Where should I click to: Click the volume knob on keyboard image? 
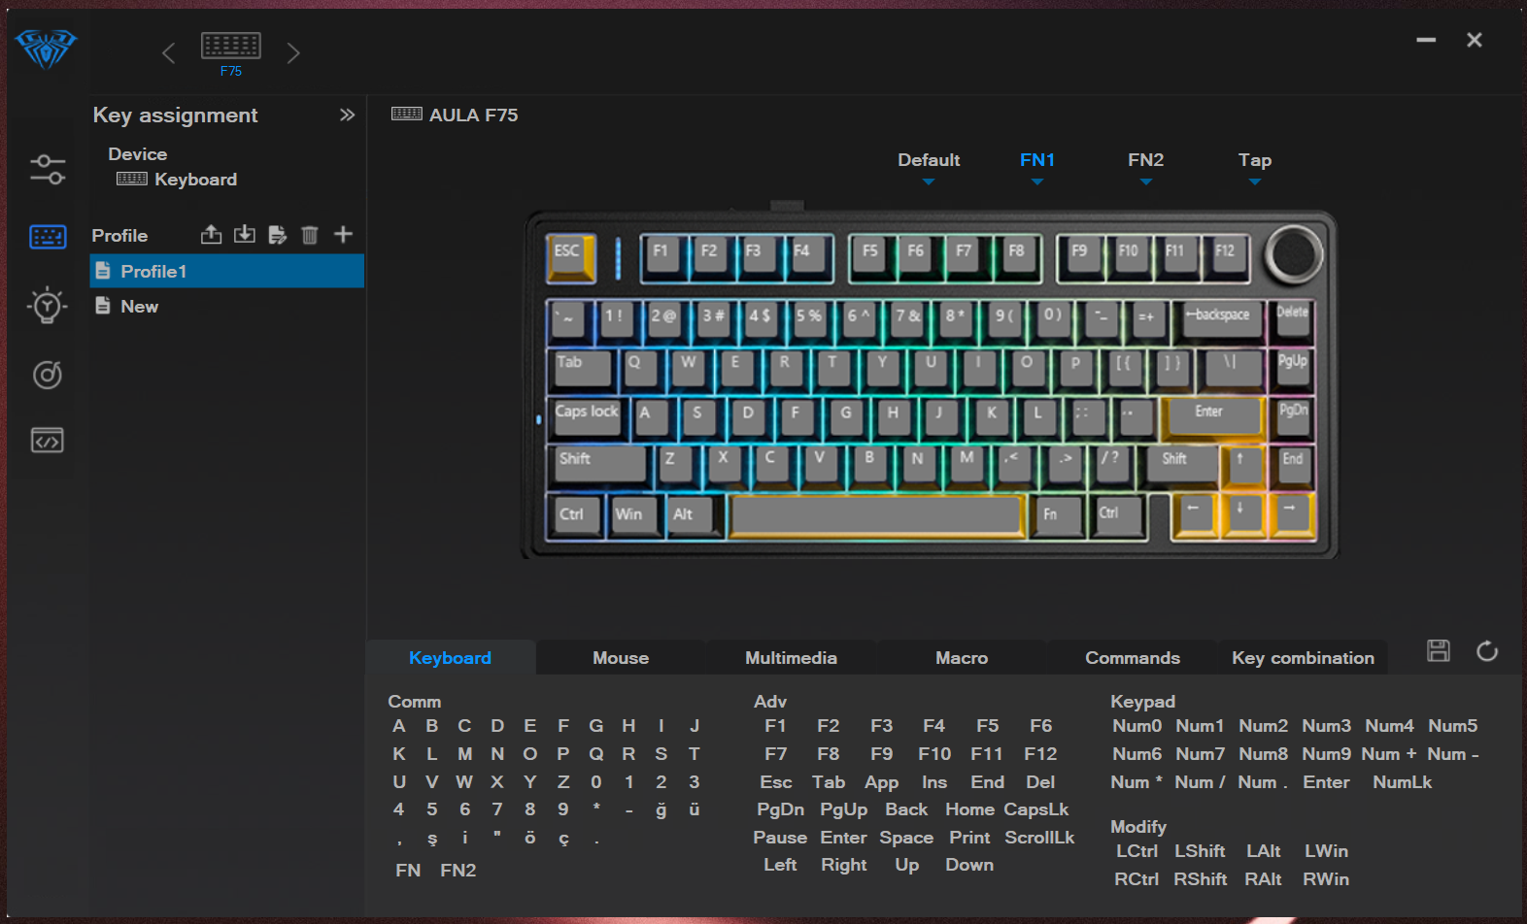click(x=1294, y=254)
